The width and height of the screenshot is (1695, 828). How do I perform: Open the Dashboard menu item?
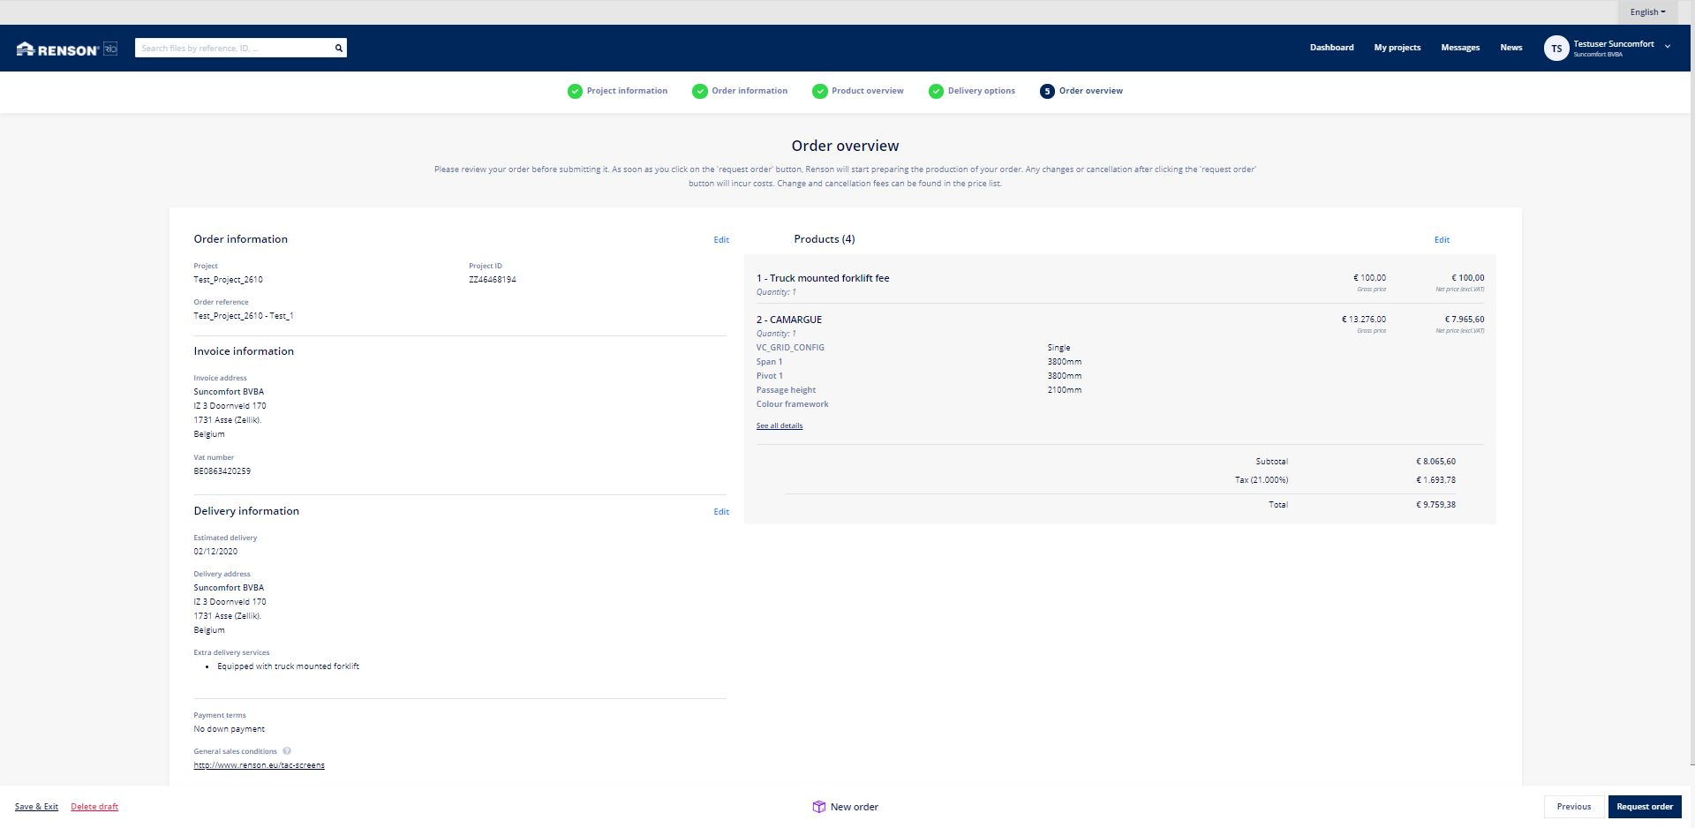click(1331, 48)
